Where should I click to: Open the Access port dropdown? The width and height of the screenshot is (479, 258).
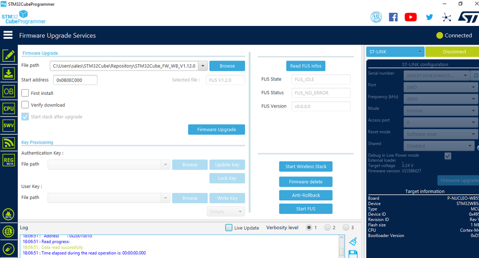441,122
